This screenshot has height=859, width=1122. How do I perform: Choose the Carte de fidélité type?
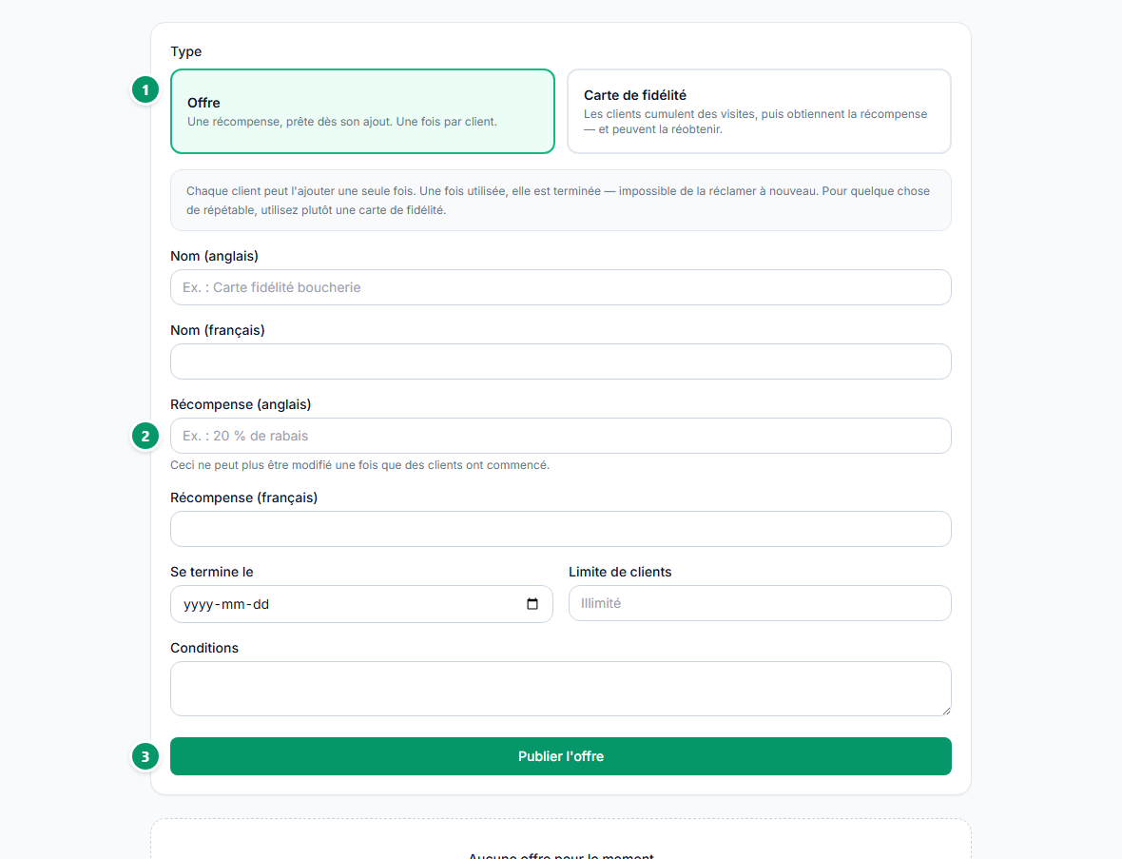(x=759, y=111)
